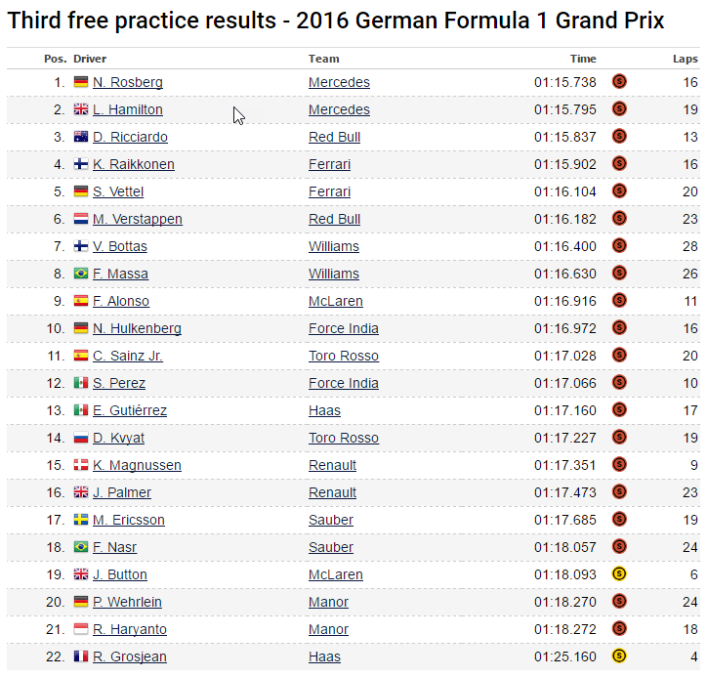Open the Ferrari team link in Vettel's row

click(329, 191)
